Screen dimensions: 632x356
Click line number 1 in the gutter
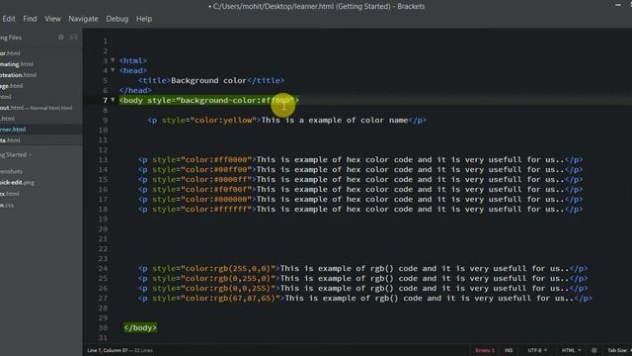click(106, 41)
